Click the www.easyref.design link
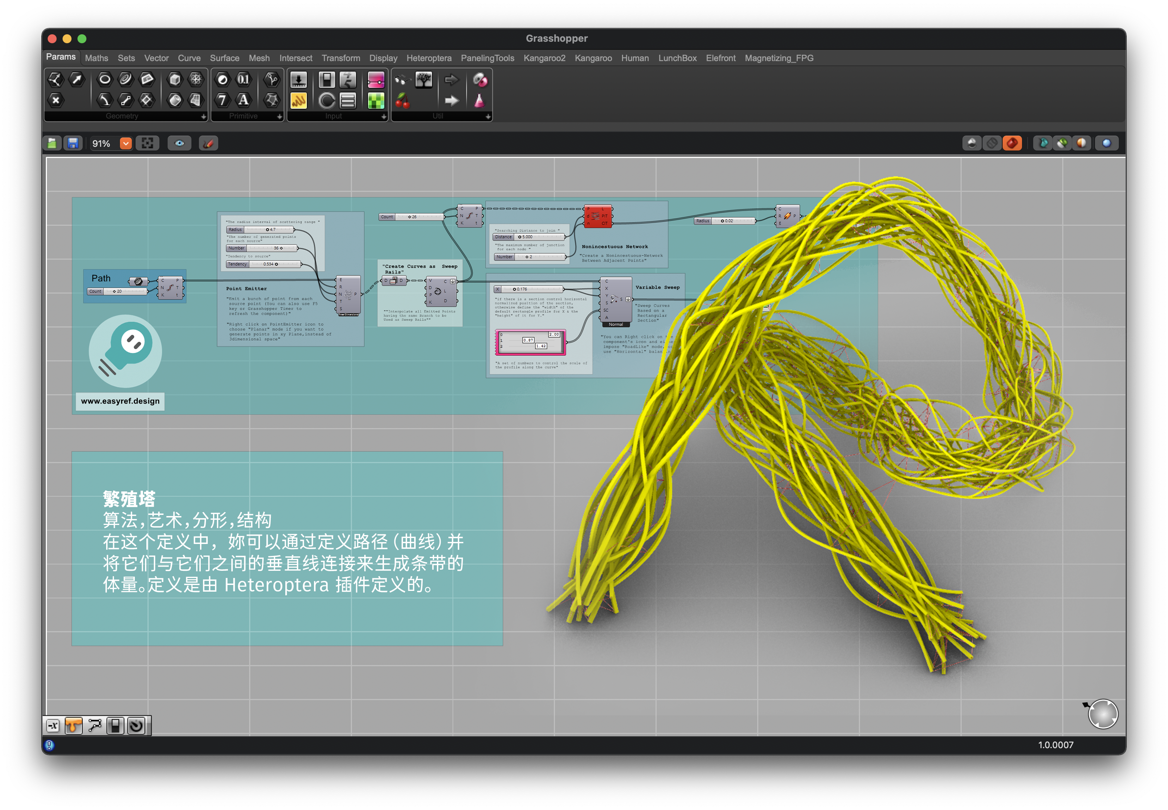Image resolution: width=1168 pixels, height=810 pixels. [120, 401]
